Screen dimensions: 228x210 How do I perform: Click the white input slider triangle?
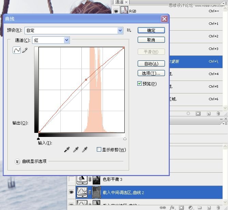pyautogui.click(x=125, y=139)
